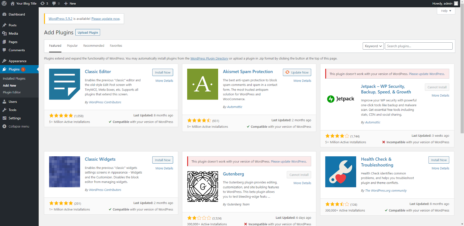Click the Tools wrench icon
Screen dimensions: 464x226
pyautogui.click(x=4, y=110)
